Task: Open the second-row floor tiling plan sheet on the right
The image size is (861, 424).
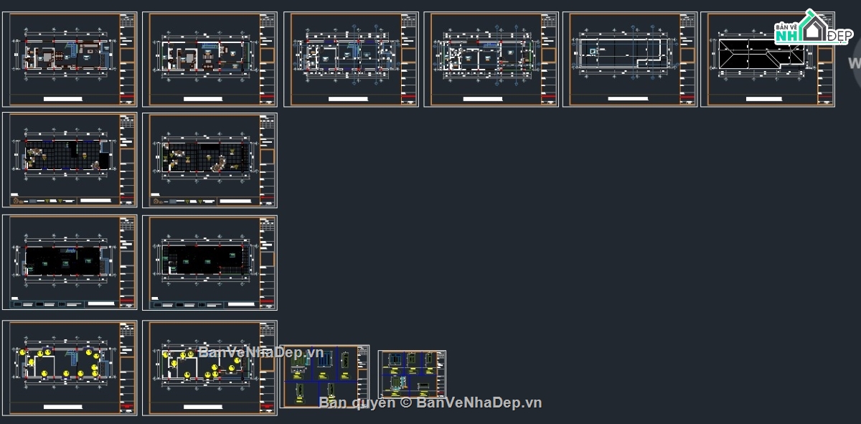Action: [210, 160]
